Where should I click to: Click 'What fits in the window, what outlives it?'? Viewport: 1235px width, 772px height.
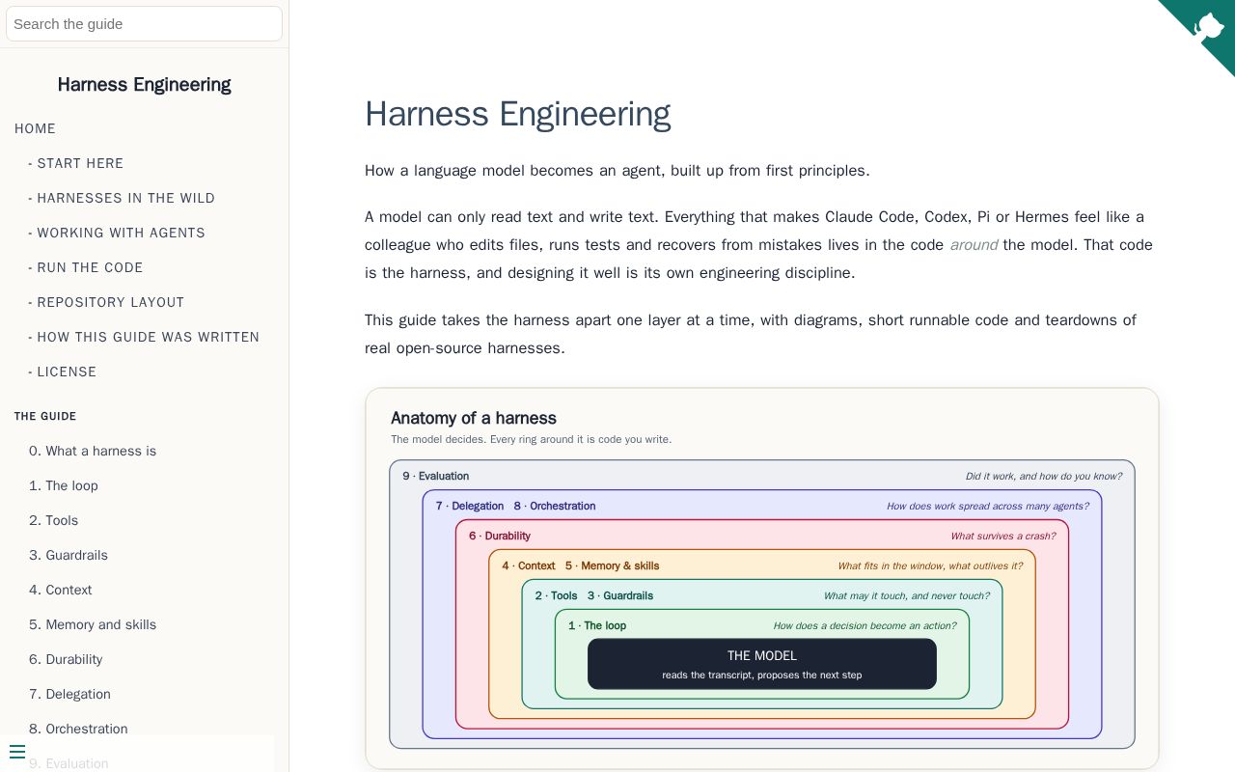pyautogui.click(x=930, y=565)
